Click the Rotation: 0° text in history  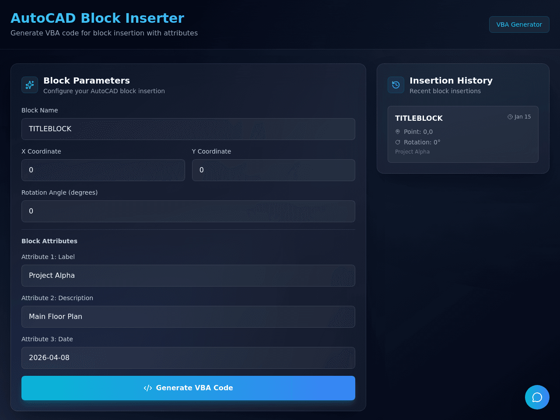click(x=422, y=142)
